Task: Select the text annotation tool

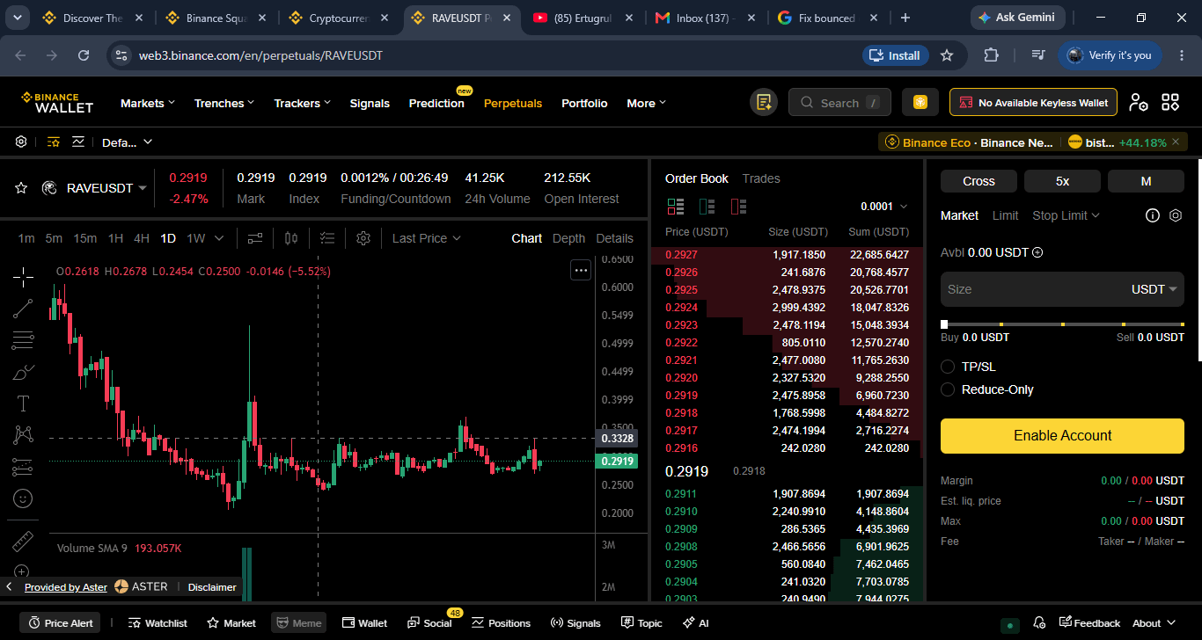Action: click(23, 404)
